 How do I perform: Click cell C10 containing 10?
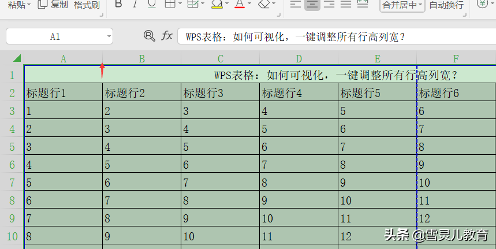[220, 236]
